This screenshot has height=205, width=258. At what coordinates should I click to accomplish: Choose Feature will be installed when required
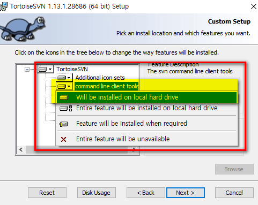tap(146, 124)
